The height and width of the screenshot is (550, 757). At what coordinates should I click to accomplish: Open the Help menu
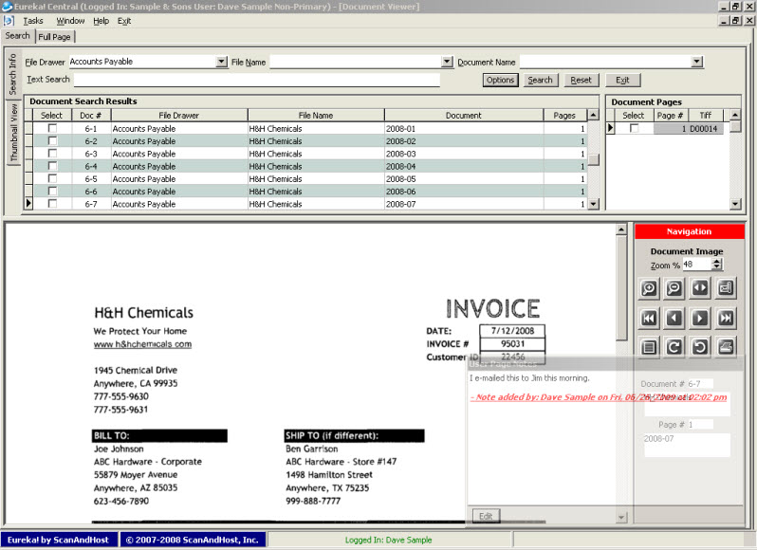point(101,21)
